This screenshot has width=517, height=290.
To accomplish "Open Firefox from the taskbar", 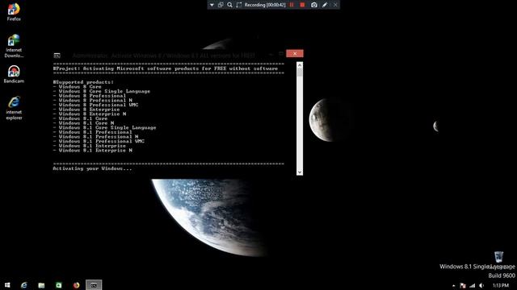I will (x=76, y=285).
